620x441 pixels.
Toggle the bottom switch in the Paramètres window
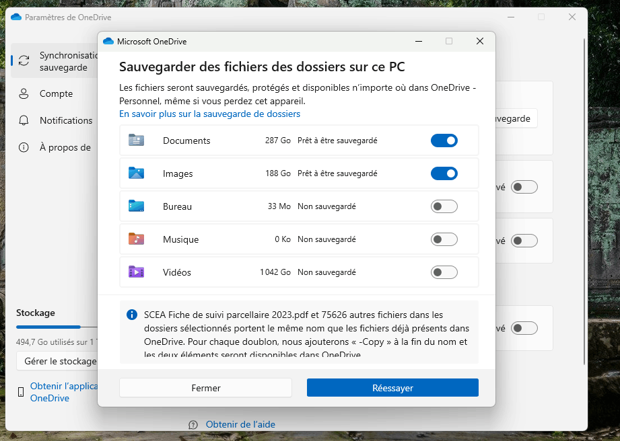point(524,328)
